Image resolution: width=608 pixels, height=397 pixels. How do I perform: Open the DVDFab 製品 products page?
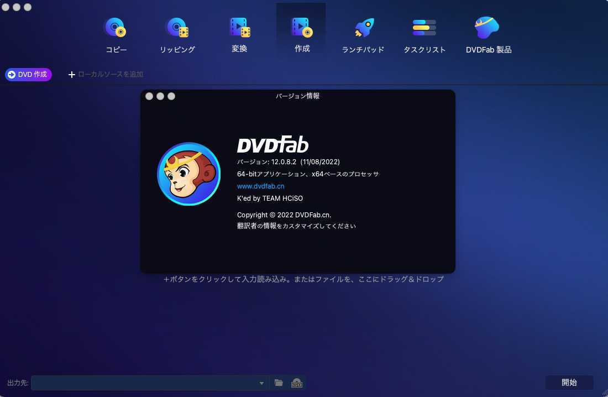[x=489, y=35]
